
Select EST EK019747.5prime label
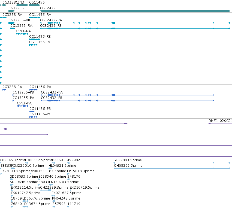click(x=26, y=193)
